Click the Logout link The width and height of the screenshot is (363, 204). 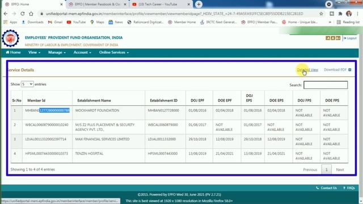(350, 38)
